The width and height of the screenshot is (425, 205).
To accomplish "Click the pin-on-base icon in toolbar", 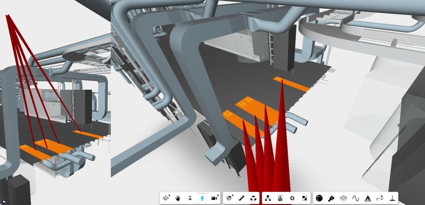I will point(392,198).
